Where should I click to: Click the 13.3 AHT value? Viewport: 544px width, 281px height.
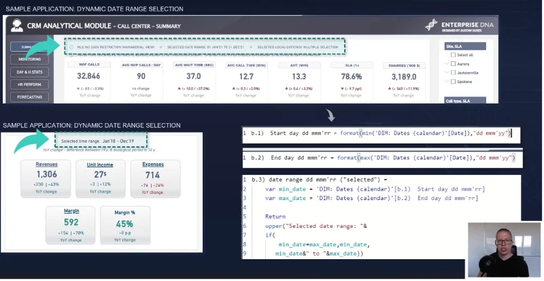[299, 76]
